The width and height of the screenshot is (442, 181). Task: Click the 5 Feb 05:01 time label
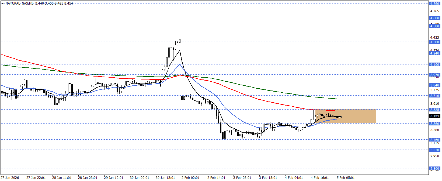pyautogui.click(x=346, y=178)
